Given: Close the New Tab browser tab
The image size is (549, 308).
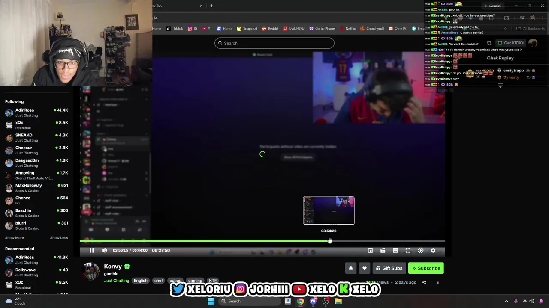Looking at the screenshot, I should 201,6.
